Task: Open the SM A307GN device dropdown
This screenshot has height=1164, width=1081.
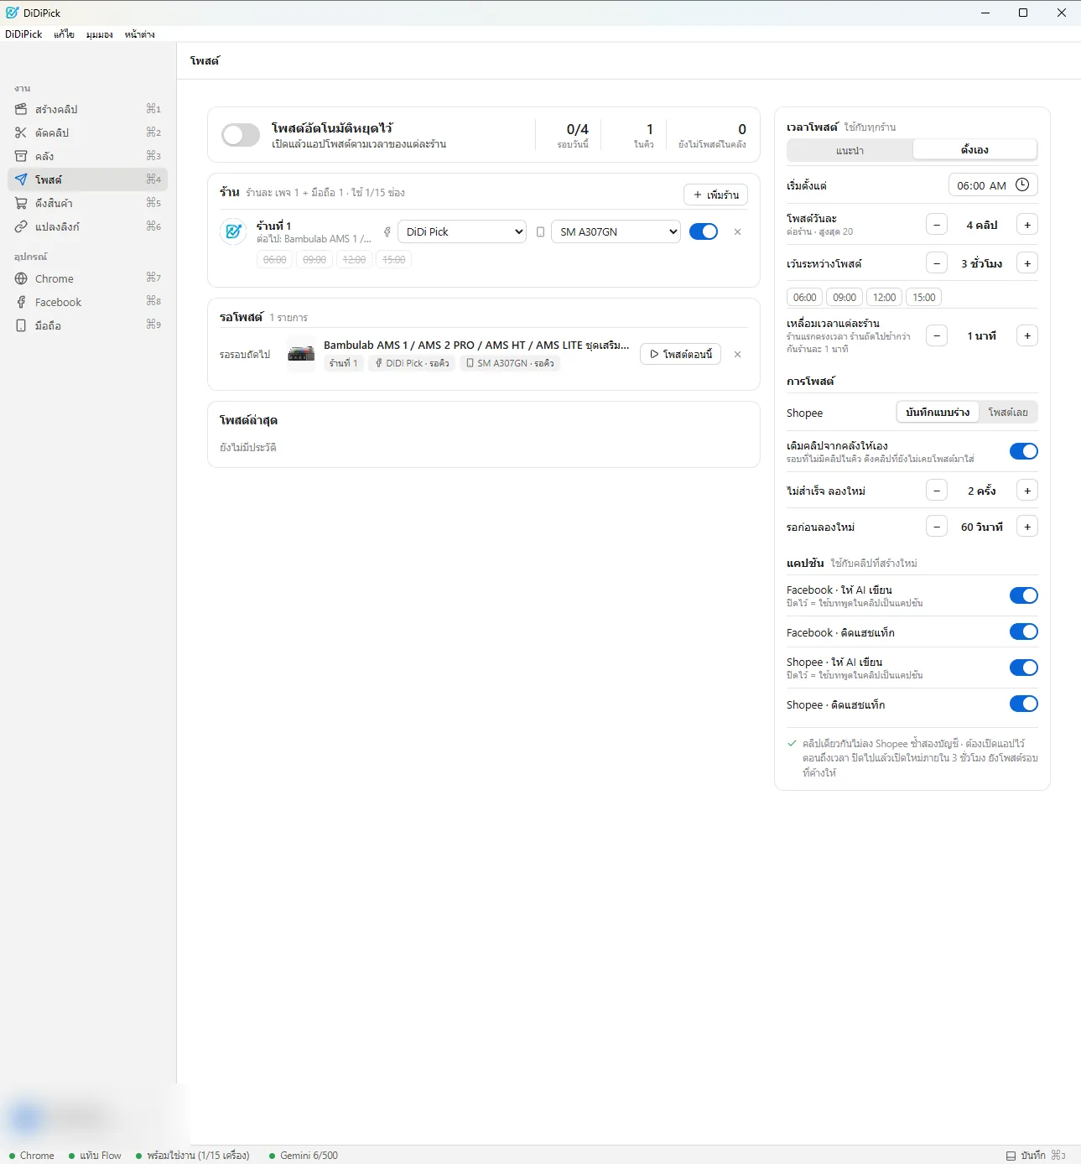Action: pos(616,231)
